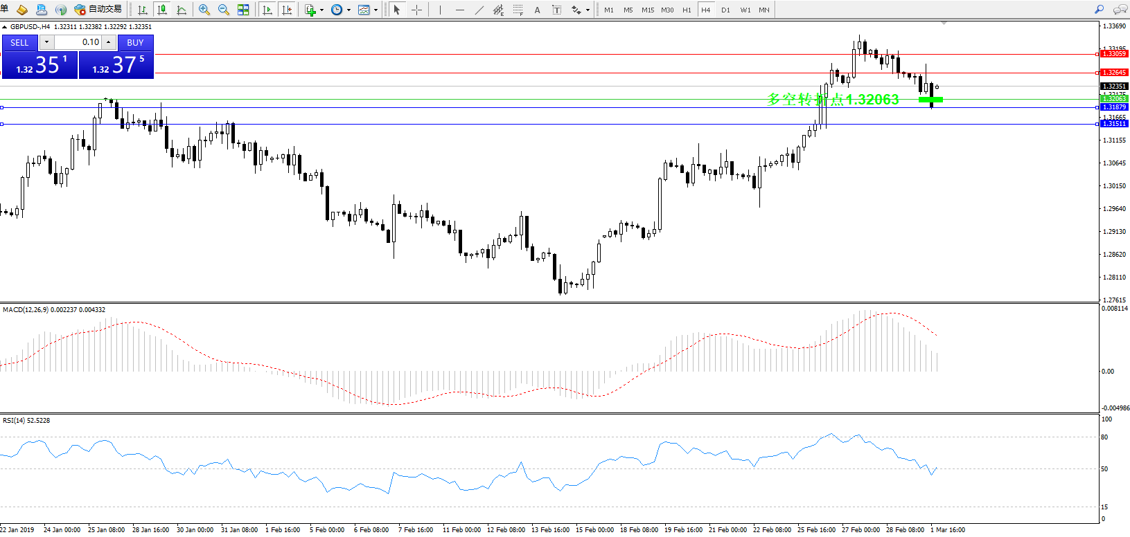Viewport: 1130px width, 537px height.
Task: Switch to the D1 timeframe
Action: (x=725, y=10)
